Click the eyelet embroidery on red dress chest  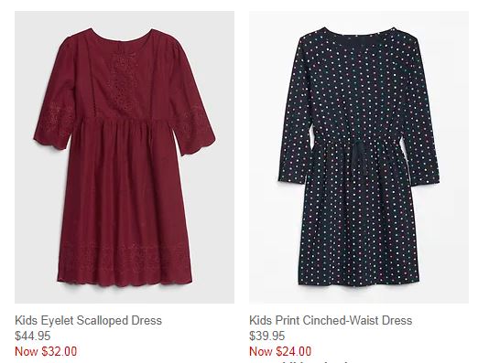[x=122, y=80]
